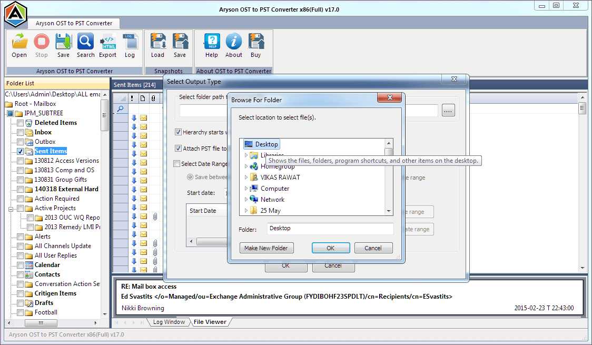592x345 pixels.
Task: Click Cancel in Browse For Folder
Action: 373,248
